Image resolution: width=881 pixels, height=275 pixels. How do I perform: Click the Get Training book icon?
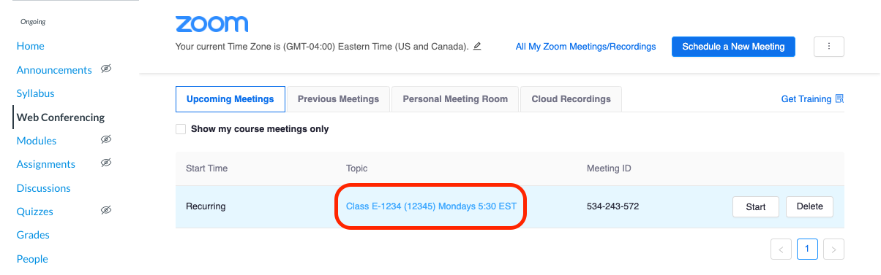(x=839, y=98)
